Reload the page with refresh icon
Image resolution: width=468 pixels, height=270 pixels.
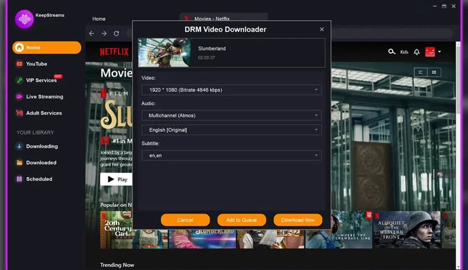pos(116,33)
